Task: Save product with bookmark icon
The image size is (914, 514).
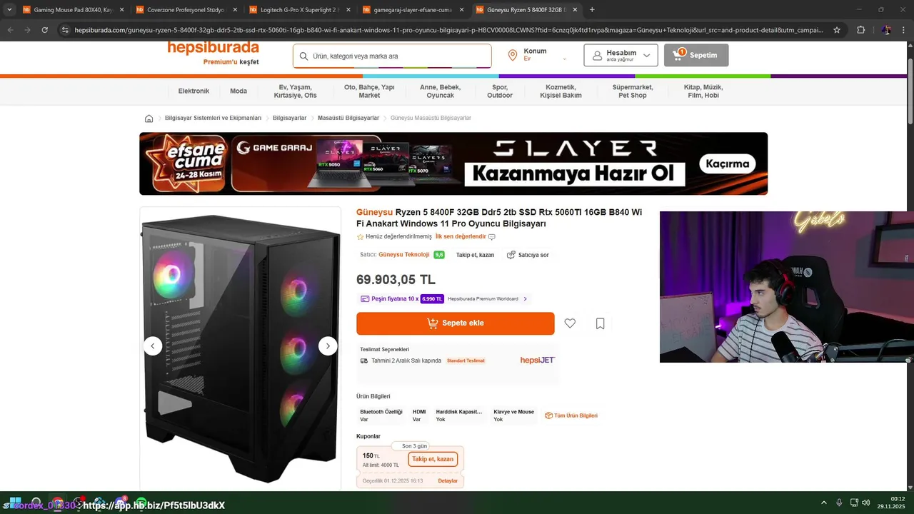Action: pyautogui.click(x=600, y=323)
